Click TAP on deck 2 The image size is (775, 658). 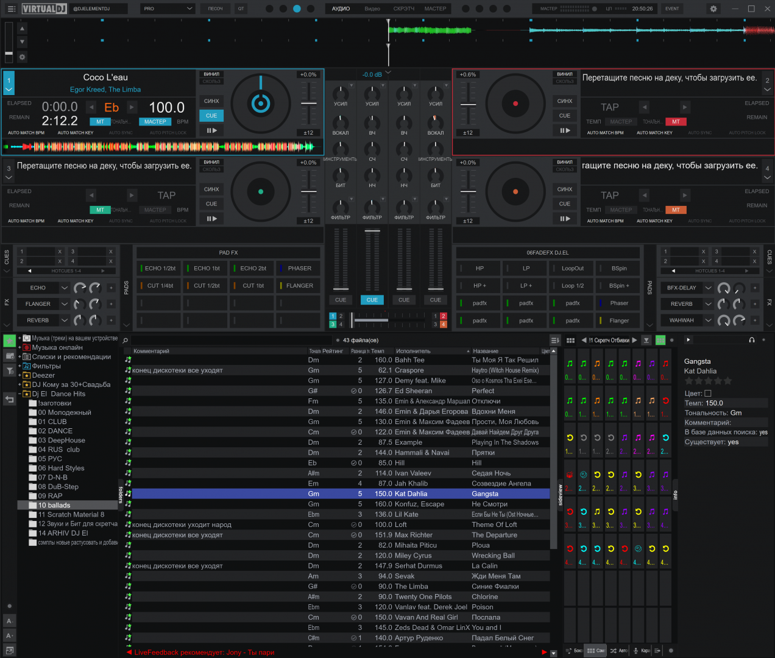click(610, 107)
